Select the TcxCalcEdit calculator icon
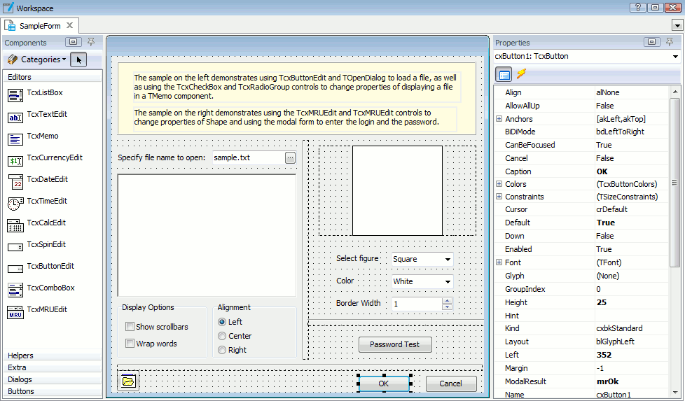The height and width of the screenshot is (401, 685). tap(15, 224)
